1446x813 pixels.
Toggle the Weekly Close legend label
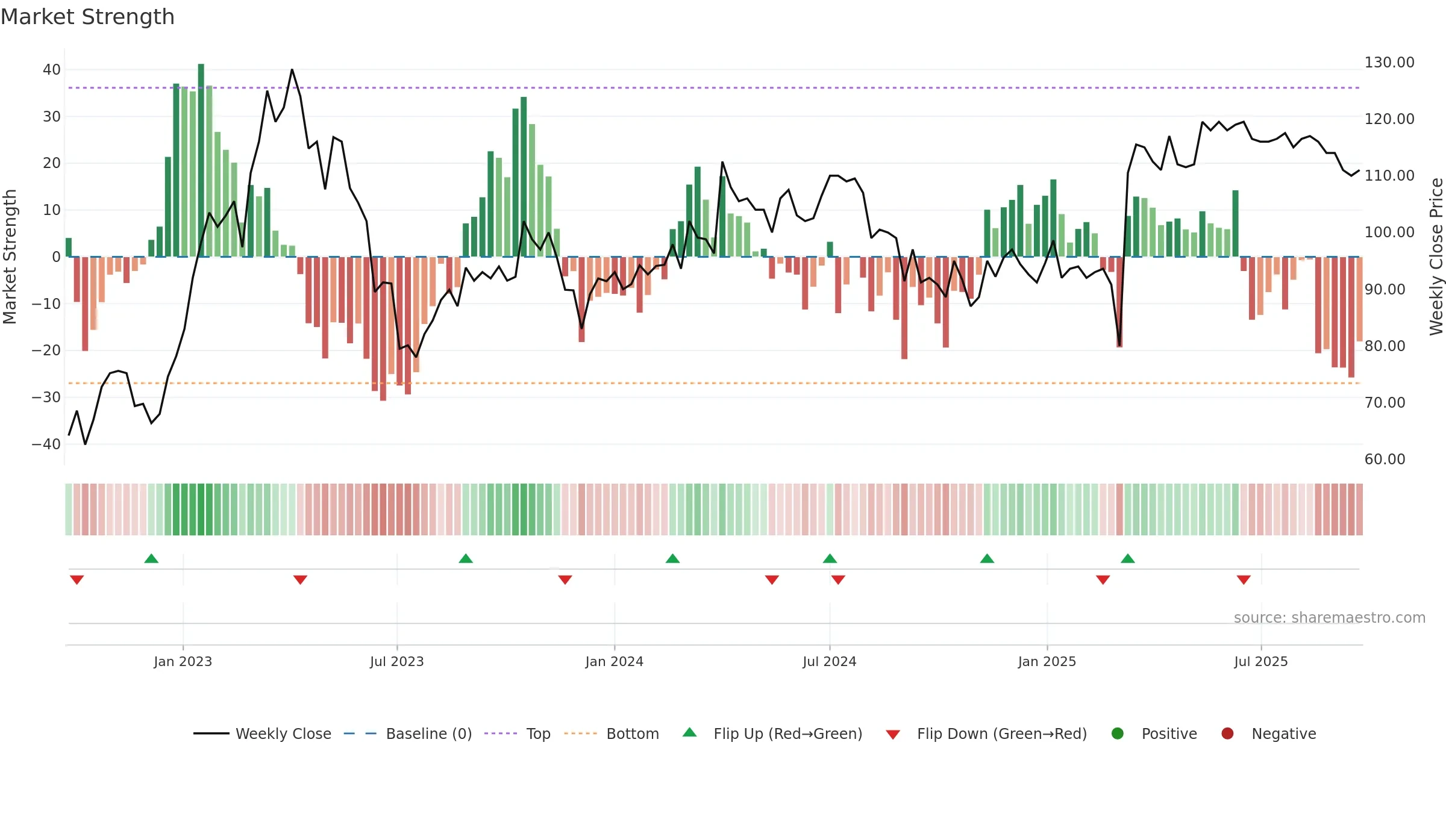pyautogui.click(x=283, y=734)
